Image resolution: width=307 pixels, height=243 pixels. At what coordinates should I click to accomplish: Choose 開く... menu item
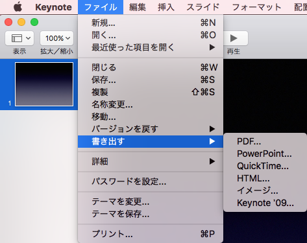pyautogui.click(x=151, y=35)
